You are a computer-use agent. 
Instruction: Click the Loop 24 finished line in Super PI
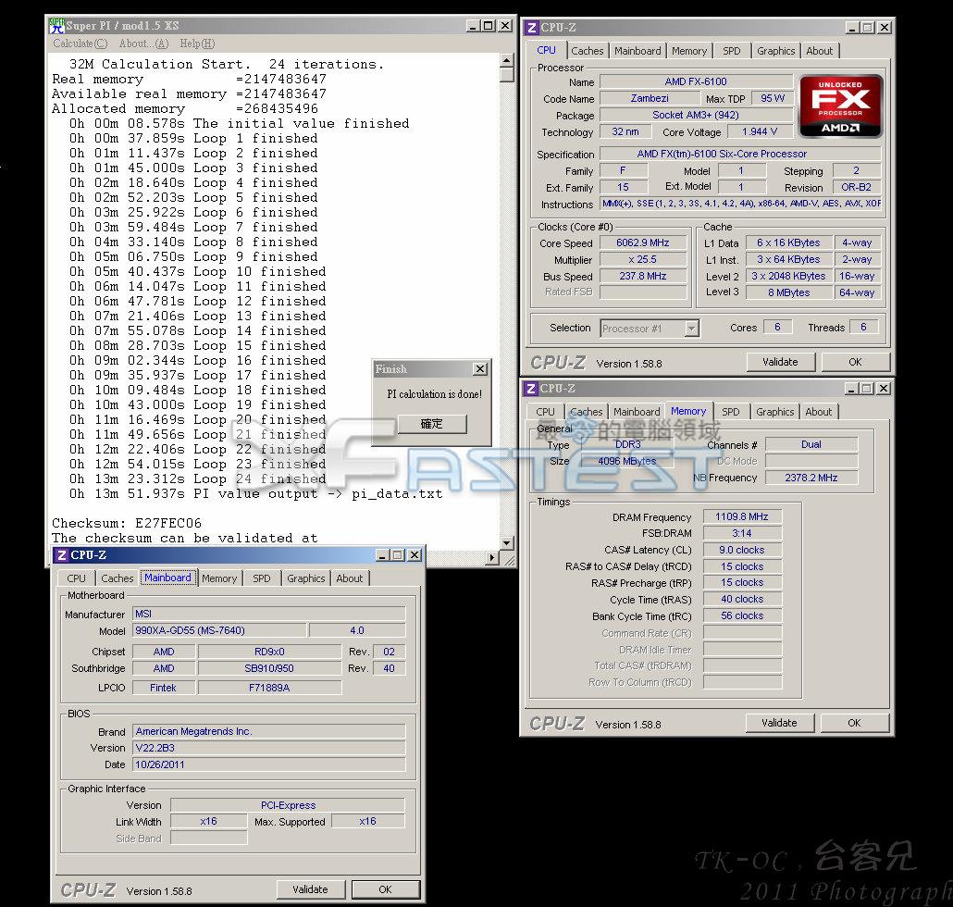(197, 478)
